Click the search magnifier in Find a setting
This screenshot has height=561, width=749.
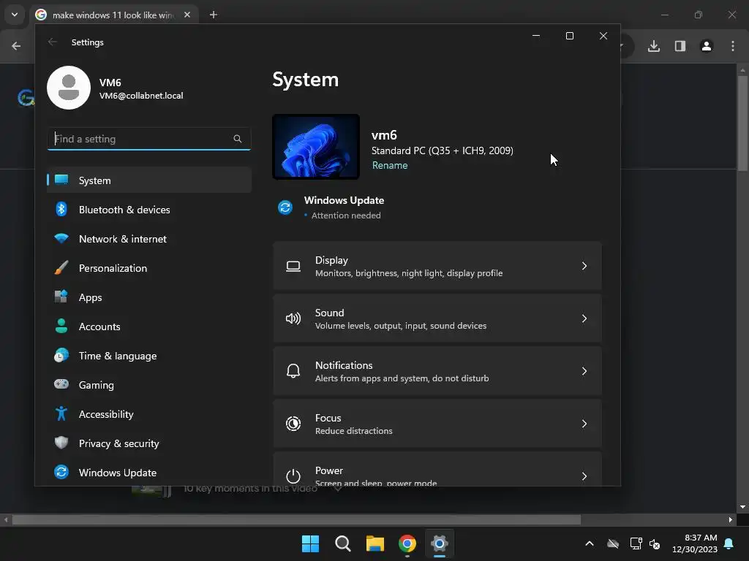(238, 139)
